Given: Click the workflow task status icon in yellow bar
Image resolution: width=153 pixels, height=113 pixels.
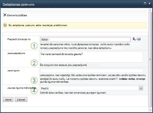Looking at the screenshot, I should (x=5, y=25).
